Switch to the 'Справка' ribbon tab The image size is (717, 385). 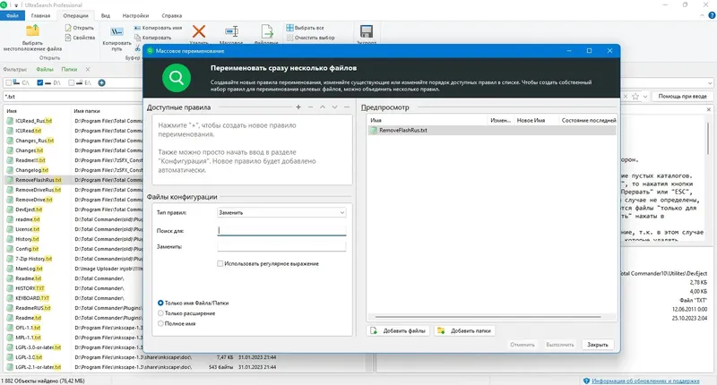(171, 15)
